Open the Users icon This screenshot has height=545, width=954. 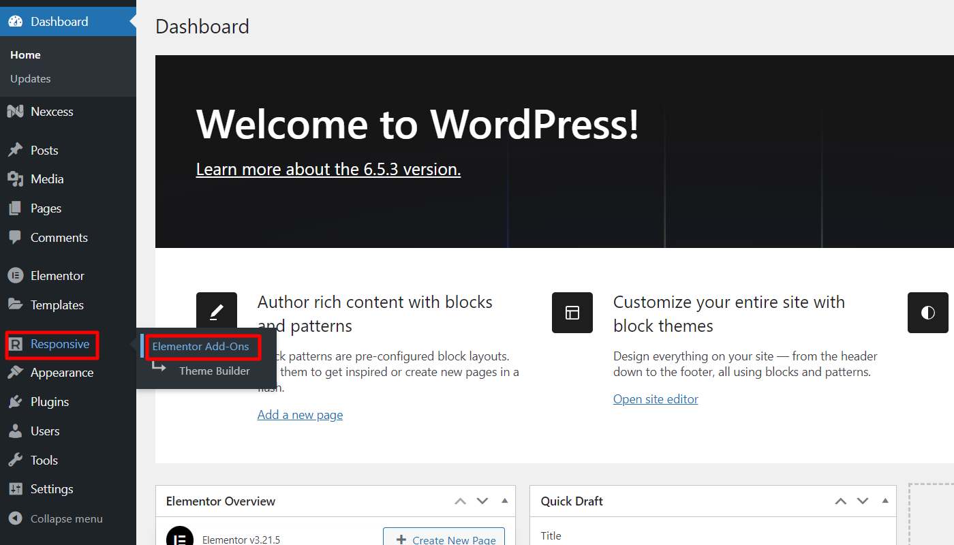coord(15,431)
